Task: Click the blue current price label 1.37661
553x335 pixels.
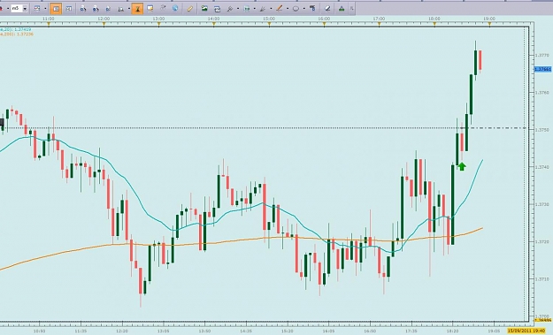Action: click(x=542, y=70)
